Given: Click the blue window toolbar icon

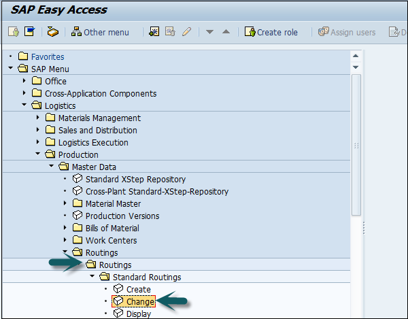Looking at the screenshot, I should pos(29,32).
